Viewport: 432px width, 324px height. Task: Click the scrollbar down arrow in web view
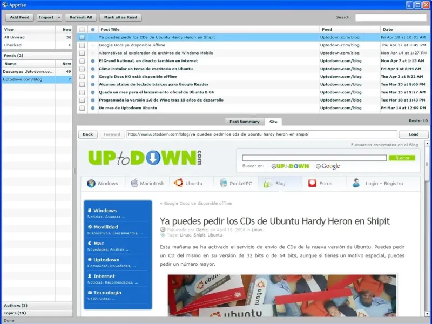(x=427, y=314)
